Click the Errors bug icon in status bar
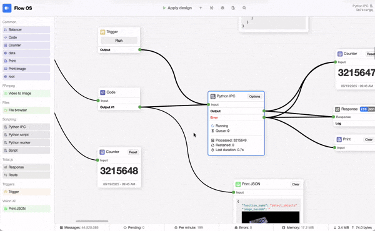 pyautogui.click(x=236, y=227)
